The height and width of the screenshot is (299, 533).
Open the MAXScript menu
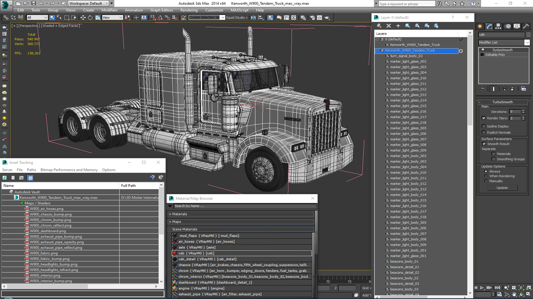(x=239, y=10)
